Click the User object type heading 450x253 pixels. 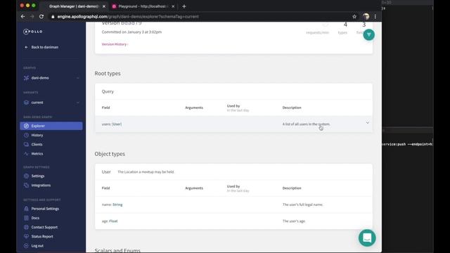[x=106, y=171]
